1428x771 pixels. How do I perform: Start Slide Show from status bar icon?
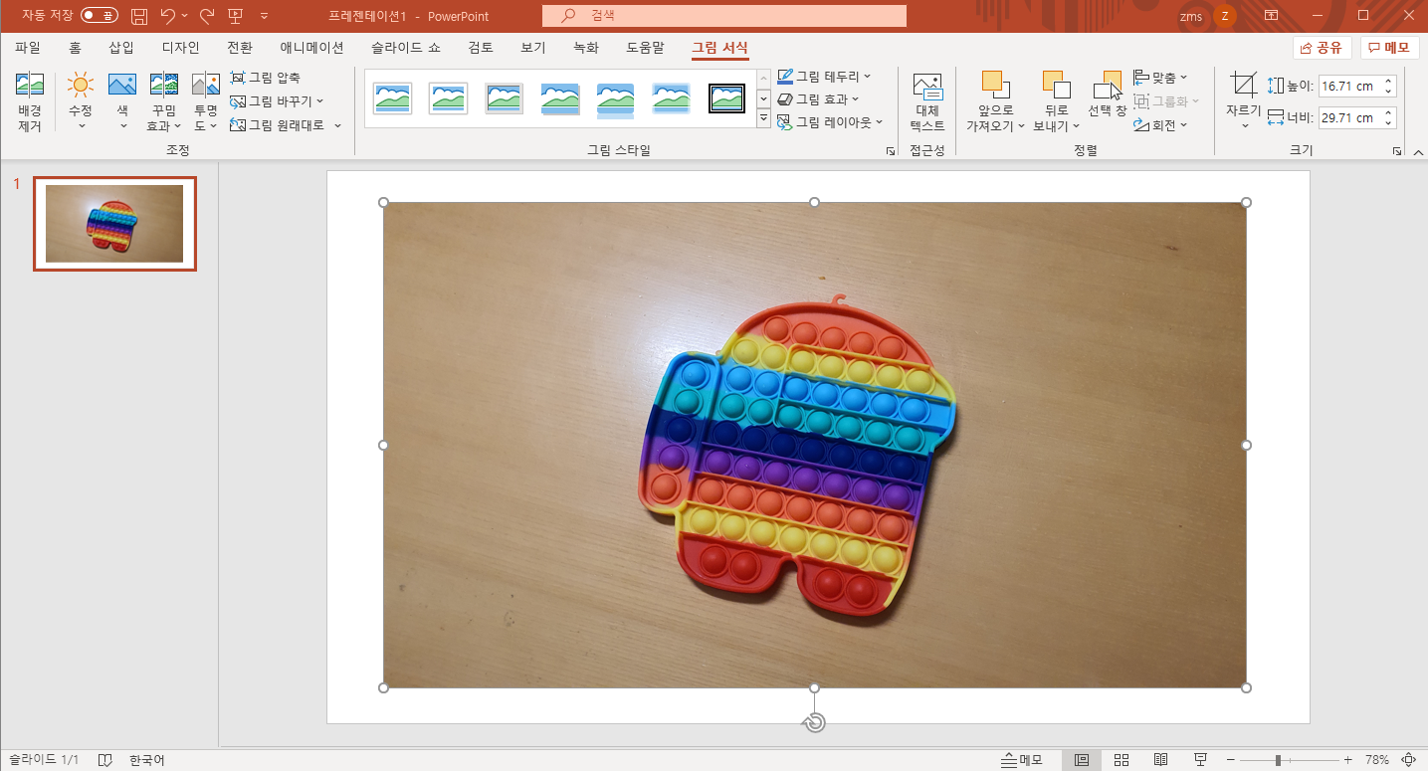pyautogui.click(x=1200, y=760)
